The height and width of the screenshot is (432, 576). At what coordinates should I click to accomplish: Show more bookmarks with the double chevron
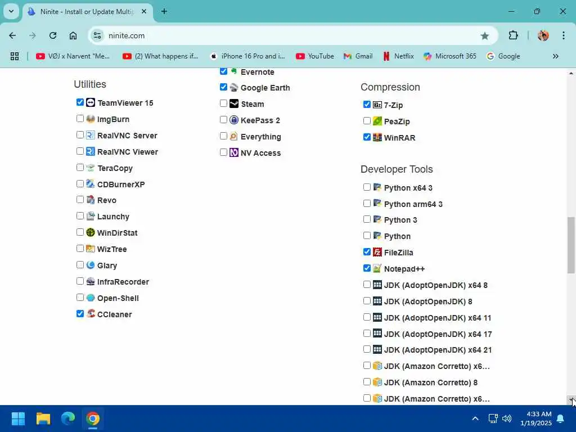tap(555, 56)
